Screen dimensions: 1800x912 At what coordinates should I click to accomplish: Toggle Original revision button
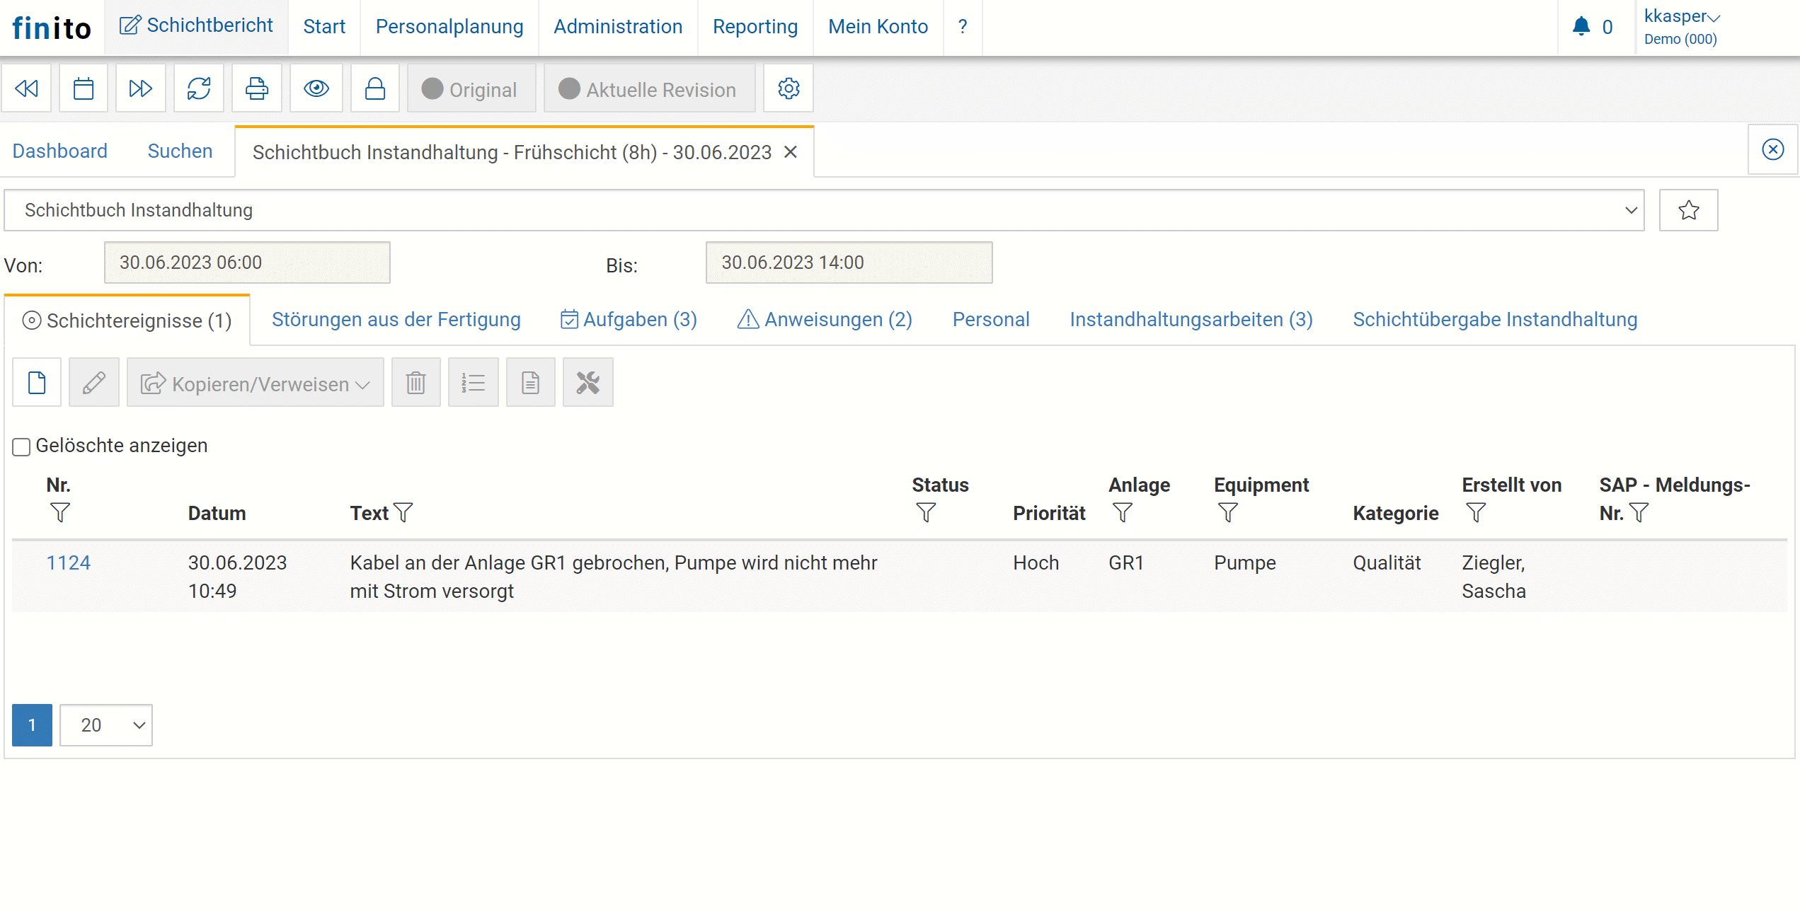pos(470,90)
